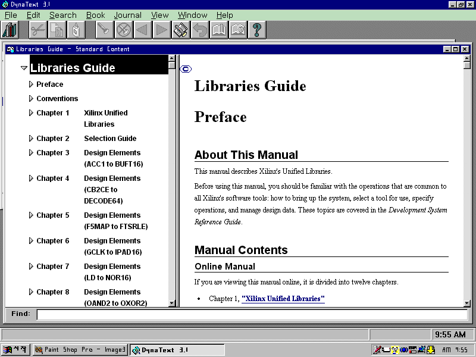Expand Chapter 4 triangle in contents
Viewport: 476px width, 357px height.
(x=31, y=178)
